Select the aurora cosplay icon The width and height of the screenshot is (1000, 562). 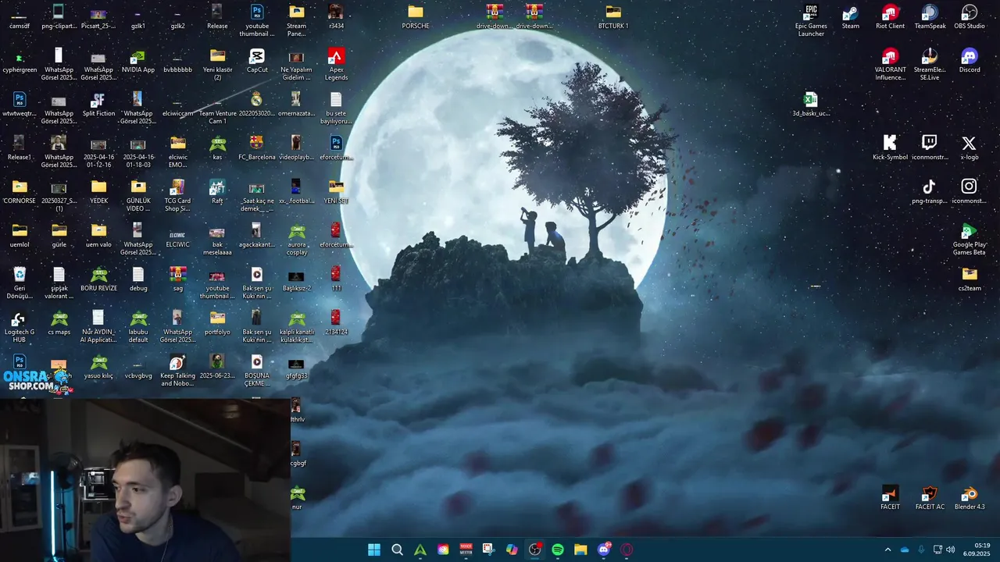coord(297,239)
